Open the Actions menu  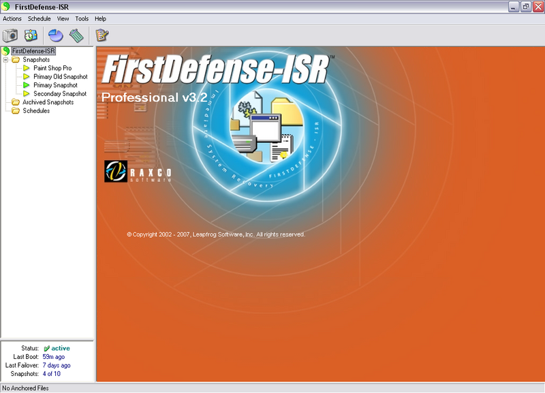pos(12,19)
